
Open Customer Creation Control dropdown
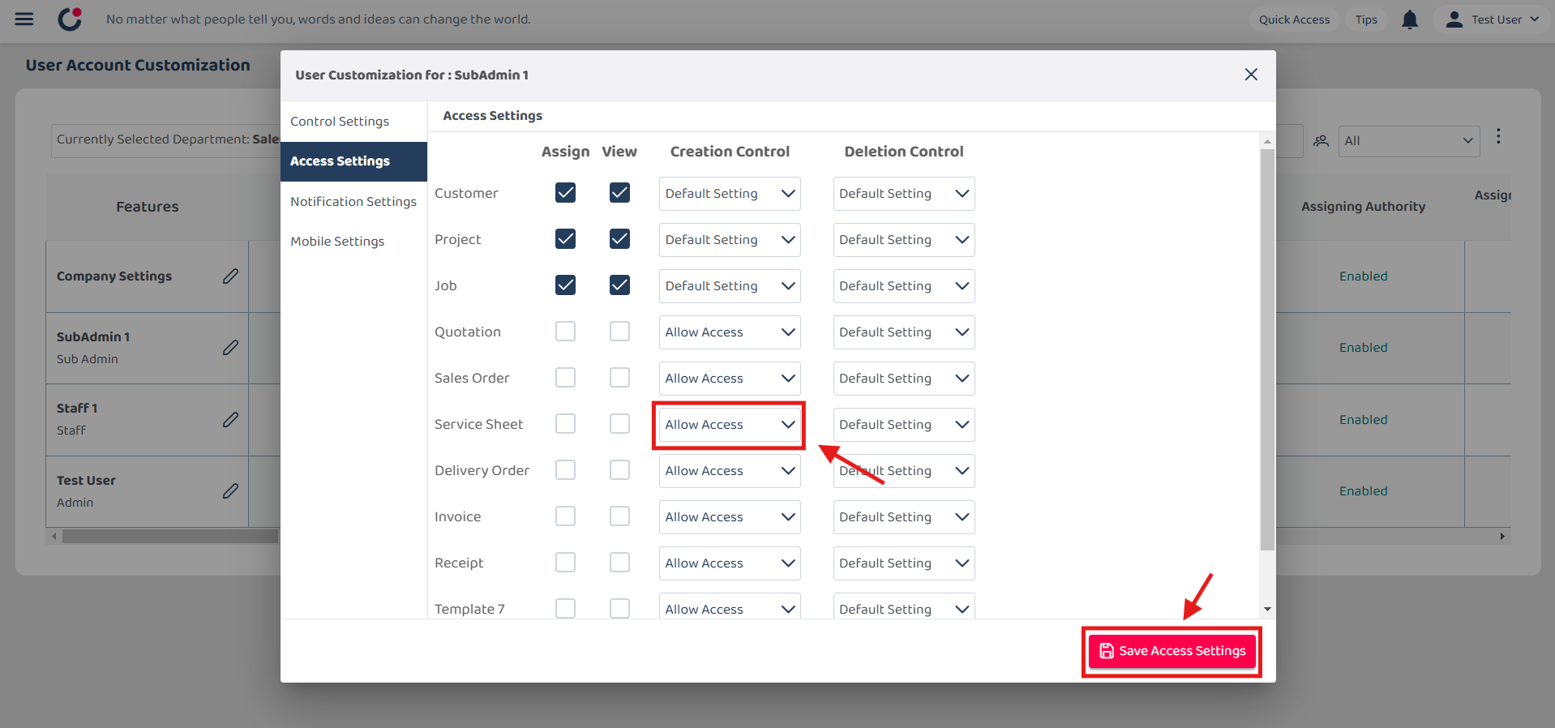(x=730, y=194)
